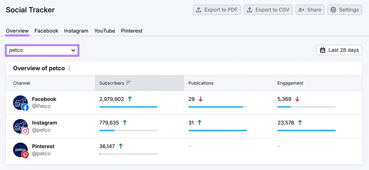Click Facebook subscribers value 2,979,902
Image resolution: width=369 pixels, height=170 pixels.
pos(112,99)
